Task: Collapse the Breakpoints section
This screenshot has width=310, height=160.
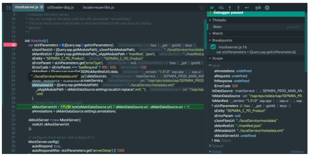Action: coord(210,41)
